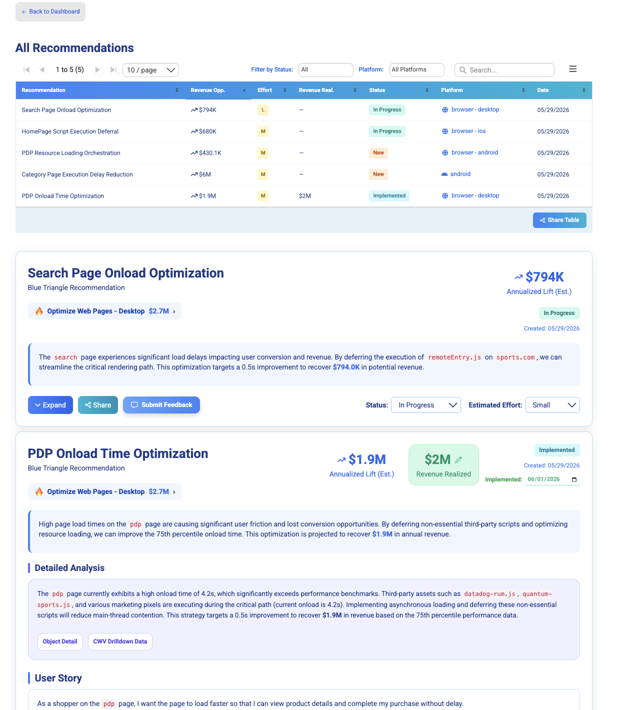Expand the Search Page Onload Optimization card

[50, 405]
